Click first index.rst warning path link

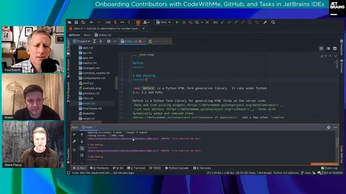click(x=123, y=138)
